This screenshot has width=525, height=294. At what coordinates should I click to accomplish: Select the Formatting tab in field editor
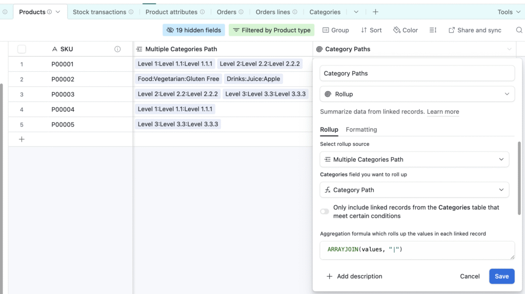point(361,130)
